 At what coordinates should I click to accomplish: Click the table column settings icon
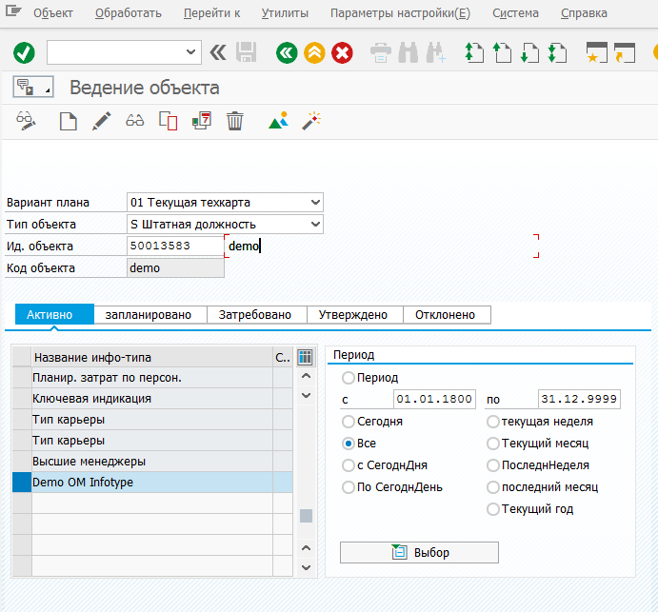305,357
